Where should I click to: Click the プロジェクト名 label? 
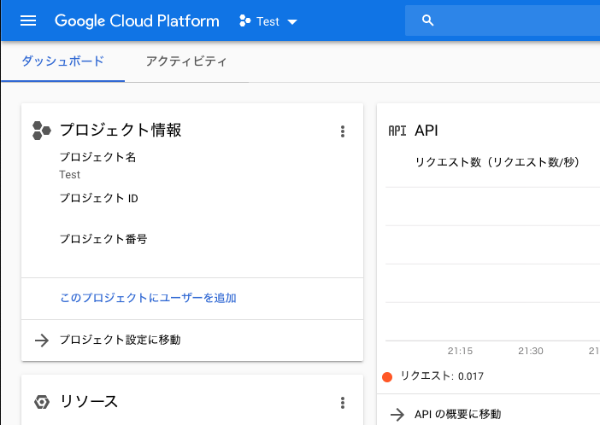tap(98, 157)
